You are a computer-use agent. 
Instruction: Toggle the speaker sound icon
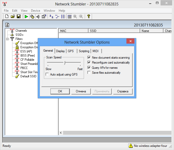coord(38,17)
